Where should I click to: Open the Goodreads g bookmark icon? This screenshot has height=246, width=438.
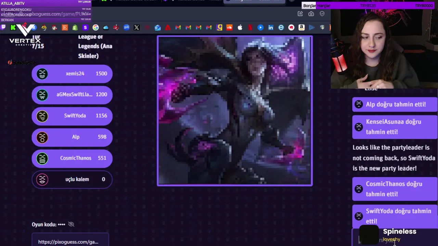219,27
